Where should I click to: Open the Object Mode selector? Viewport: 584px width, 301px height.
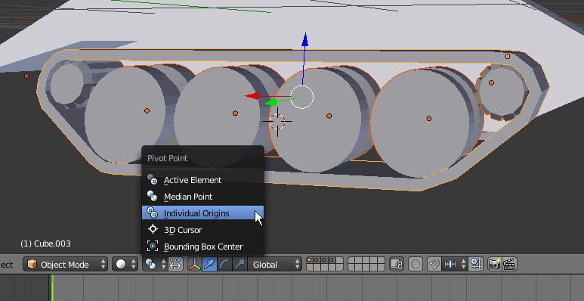point(65,265)
